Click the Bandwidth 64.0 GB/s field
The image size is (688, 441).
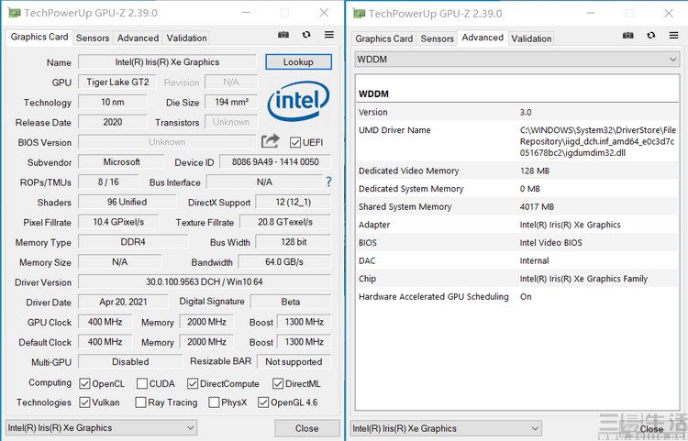point(284,261)
